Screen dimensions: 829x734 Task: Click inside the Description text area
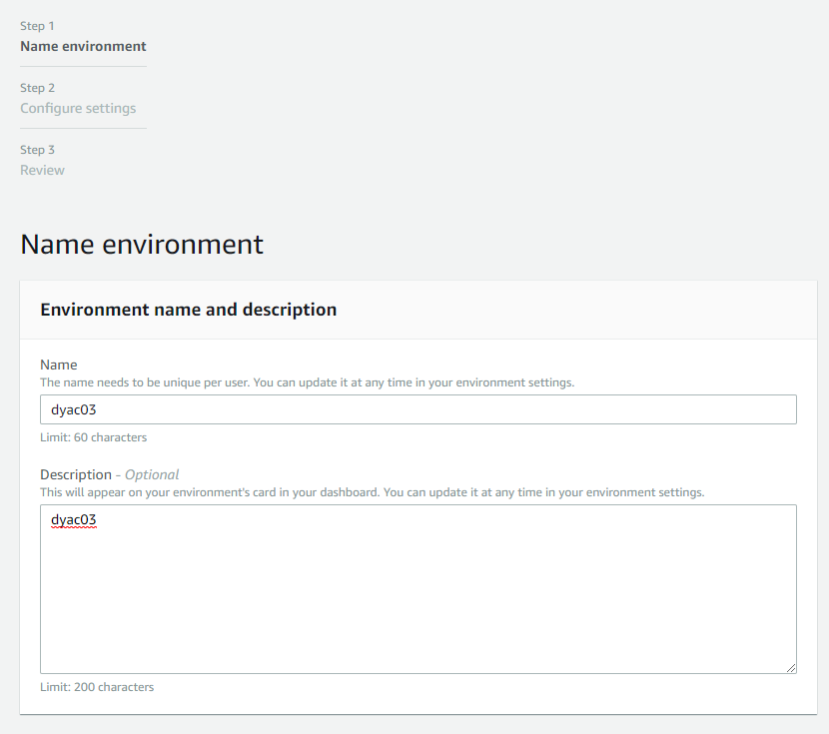point(418,589)
